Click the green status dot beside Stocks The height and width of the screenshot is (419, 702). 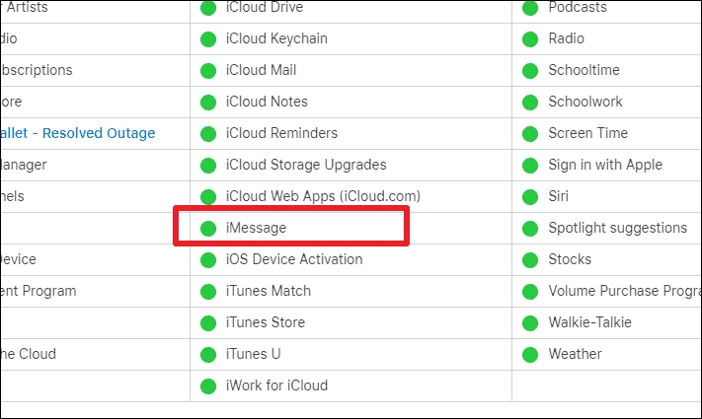point(530,260)
